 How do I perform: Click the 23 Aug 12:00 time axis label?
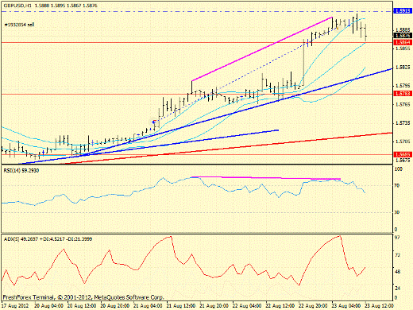tap(380, 306)
